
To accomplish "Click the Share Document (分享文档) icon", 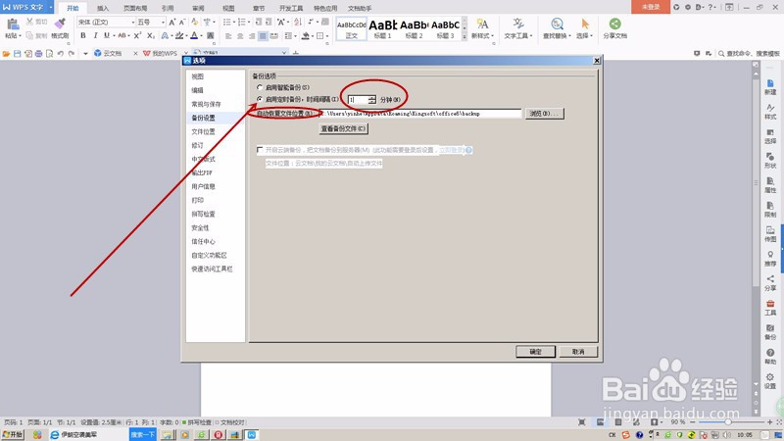I will click(615, 24).
